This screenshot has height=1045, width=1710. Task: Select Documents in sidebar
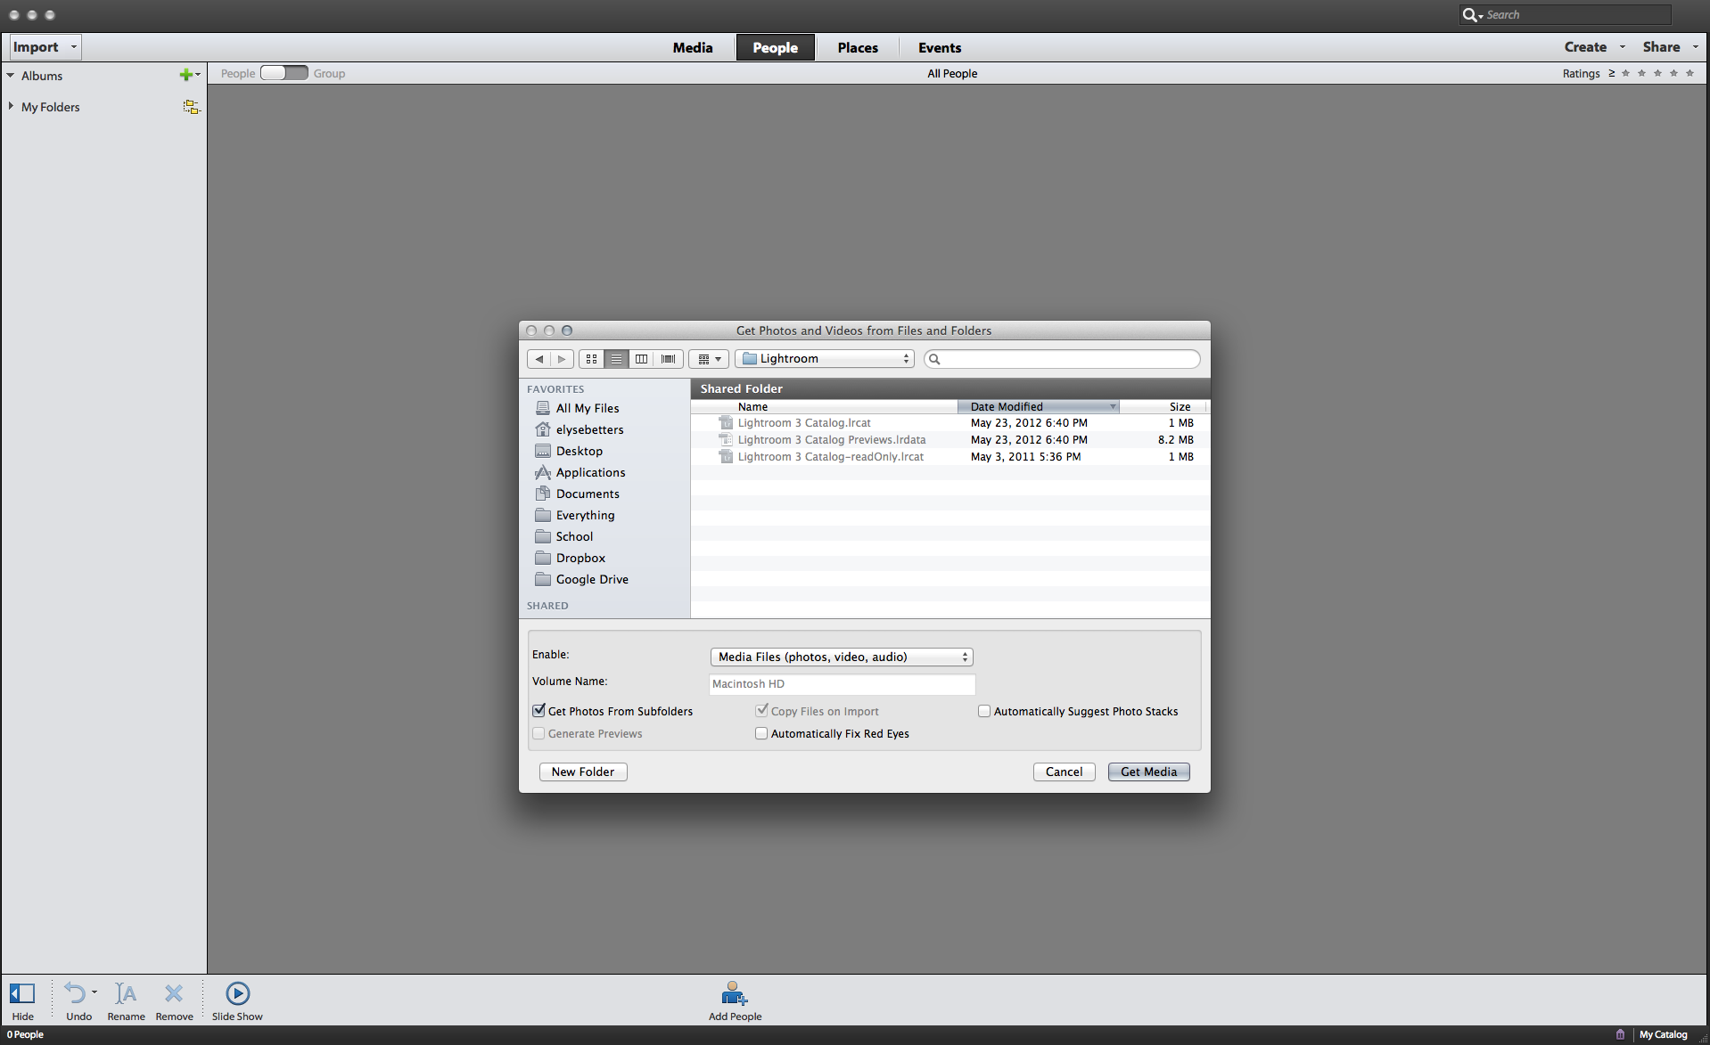(x=577, y=494)
